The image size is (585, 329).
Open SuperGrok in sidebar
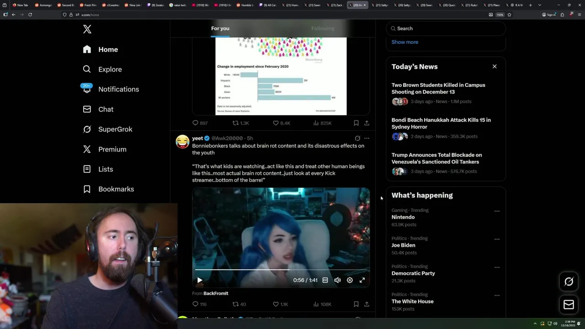[x=108, y=129]
